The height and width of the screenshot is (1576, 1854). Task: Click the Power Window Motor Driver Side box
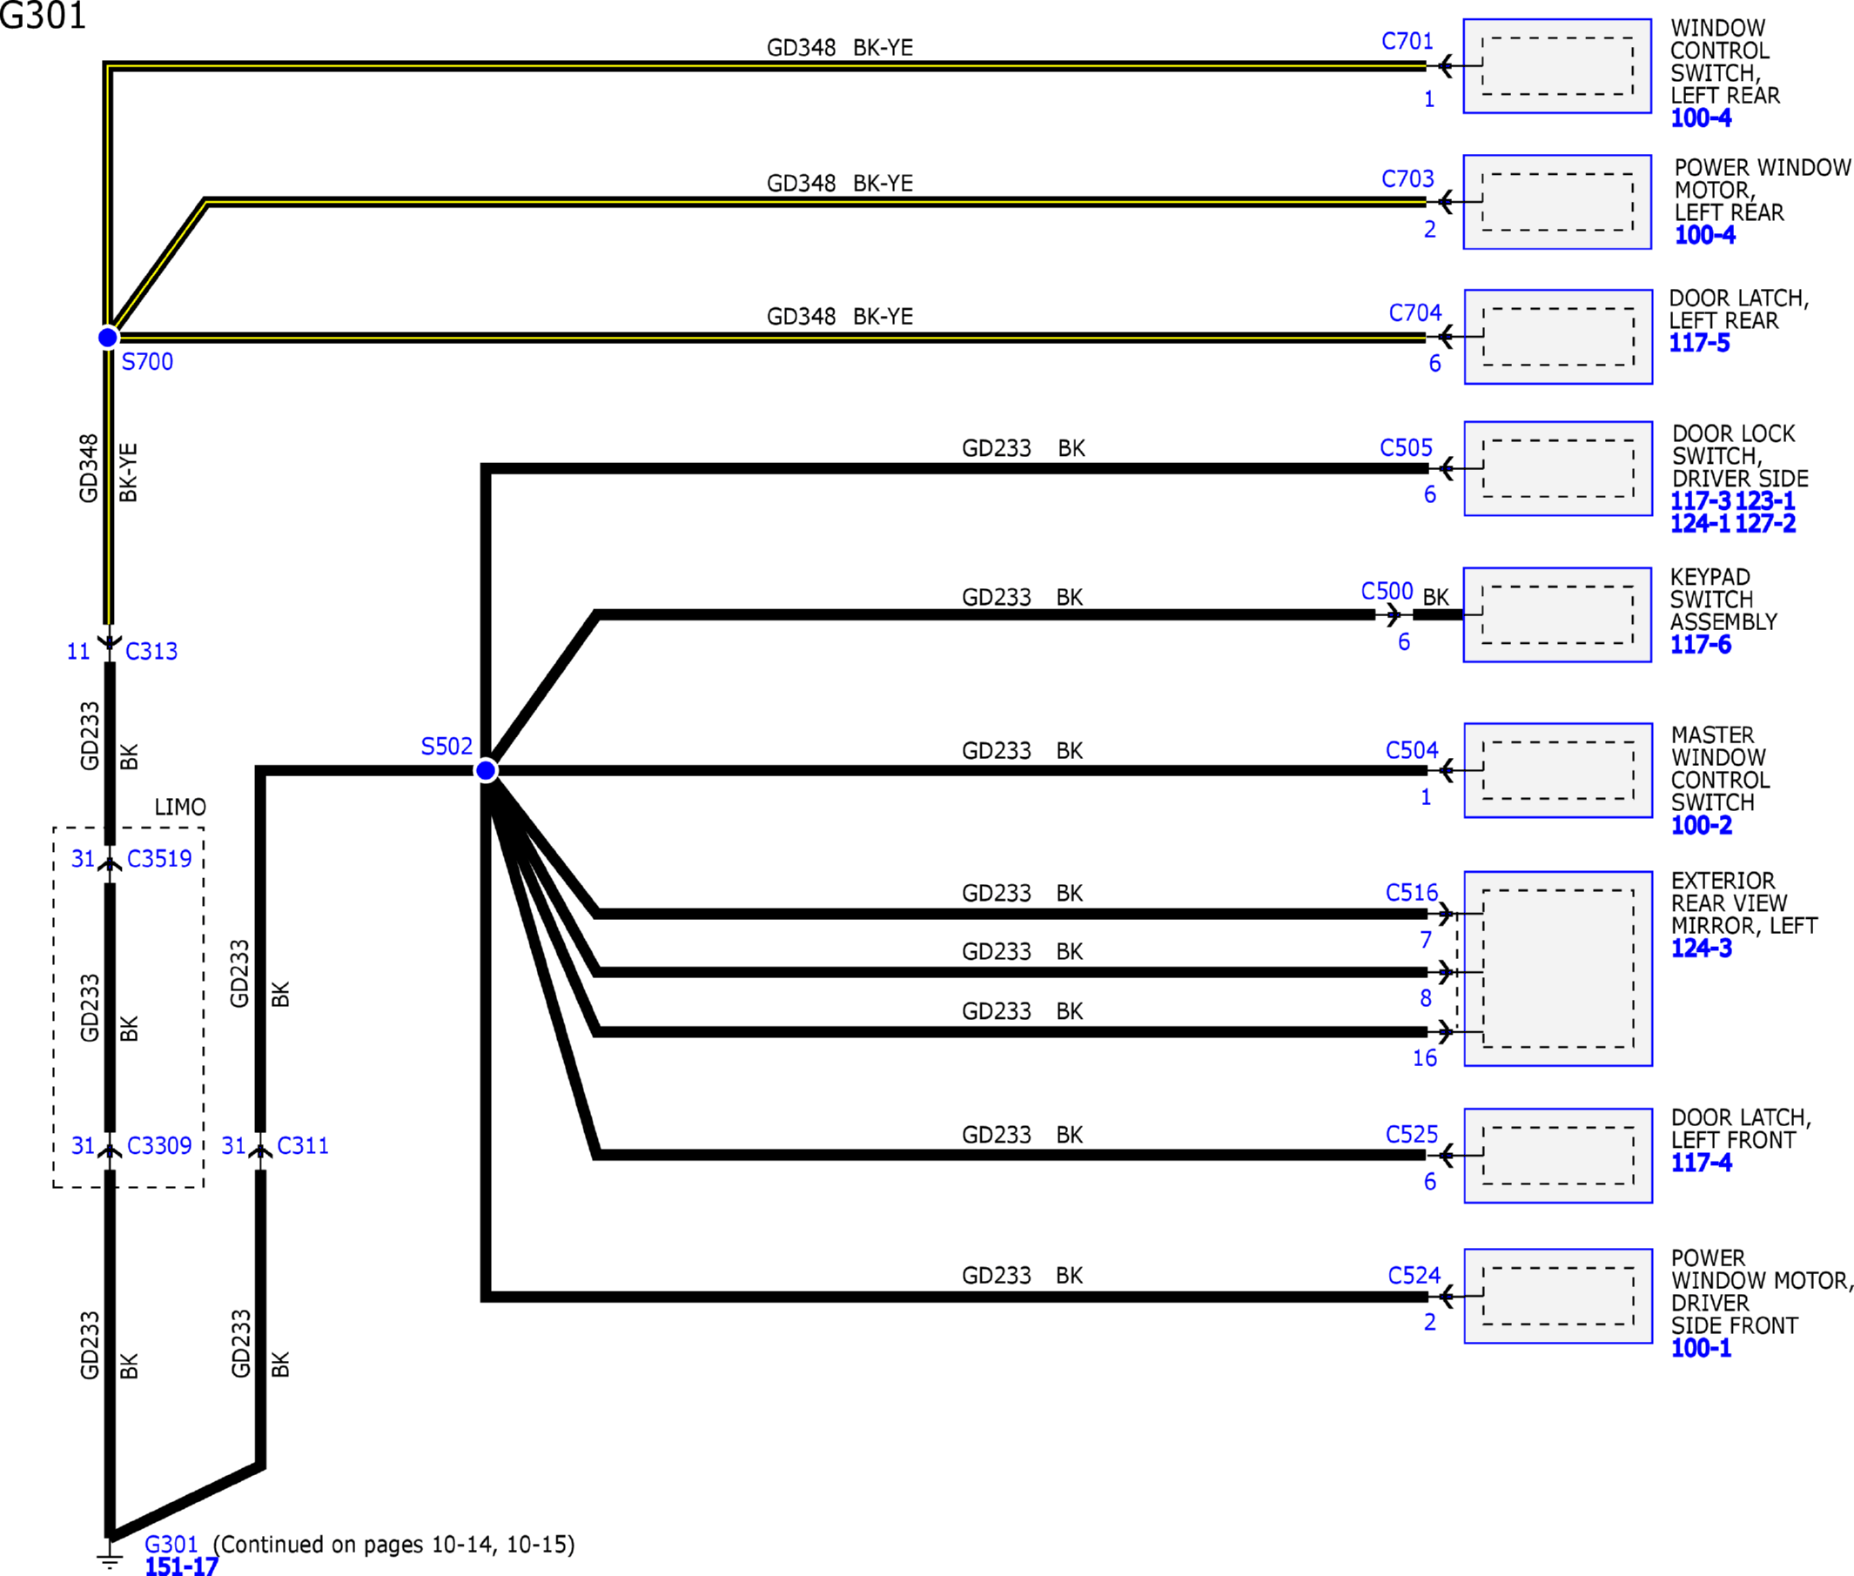(1558, 1297)
